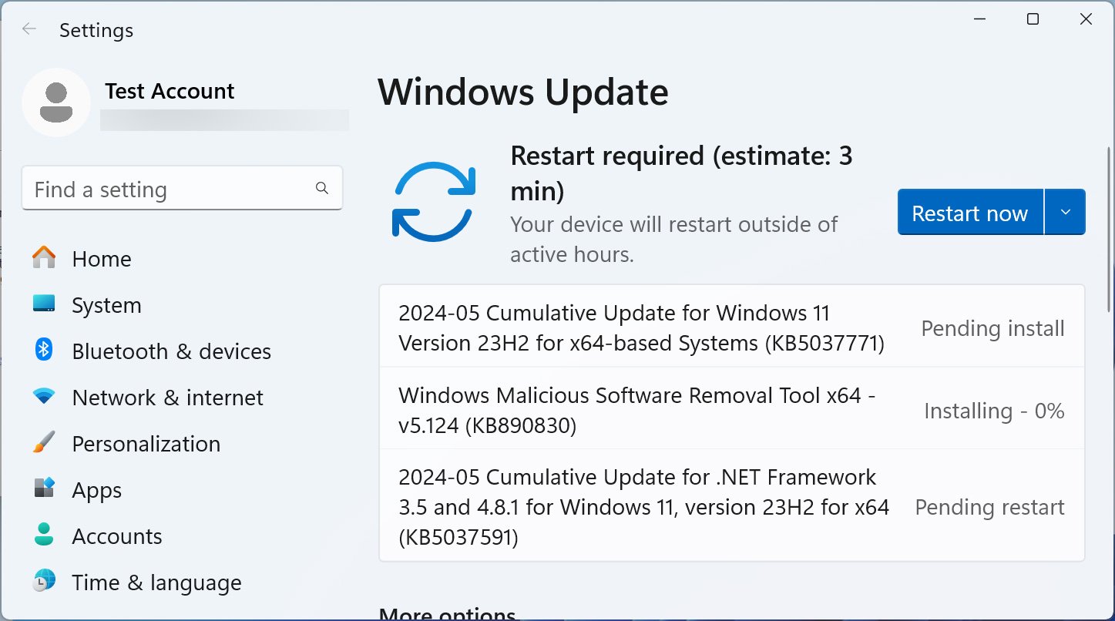Click the Bluetooth icon in sidebar

coord(44,351)
